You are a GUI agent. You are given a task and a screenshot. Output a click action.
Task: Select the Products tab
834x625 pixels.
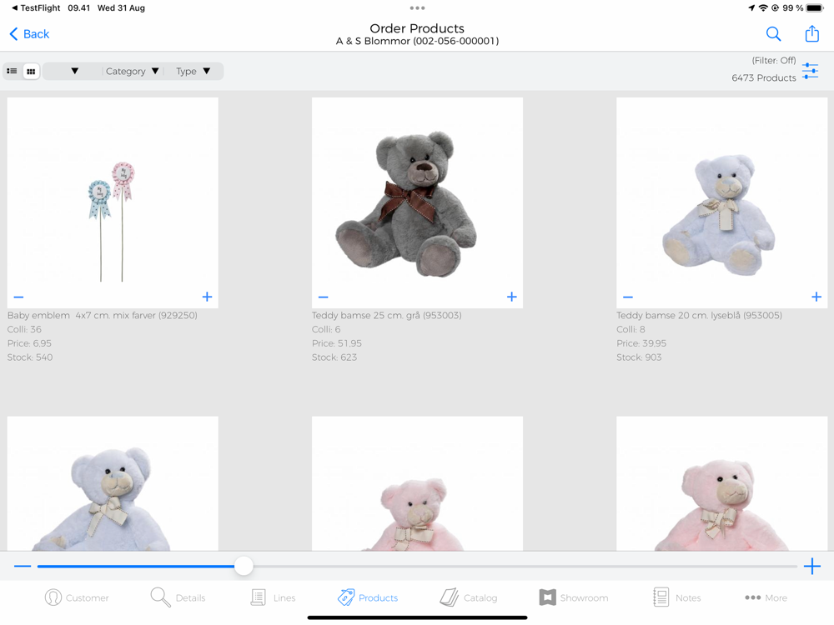tap(368, 597)
